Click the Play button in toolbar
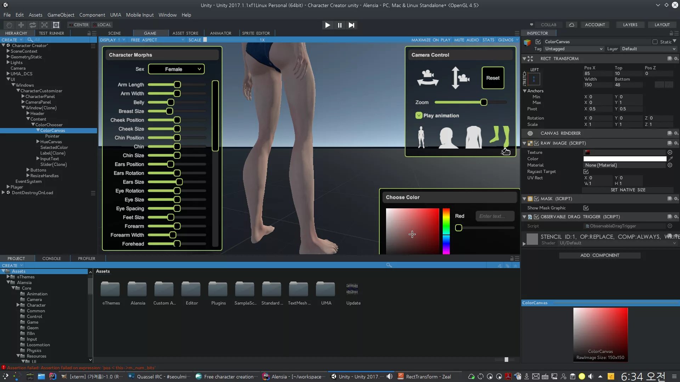680x382 pixels. 327,25
